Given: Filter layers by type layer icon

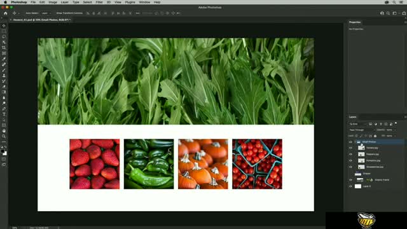Looking at the screenshot, I should click(x=381, y=124).
